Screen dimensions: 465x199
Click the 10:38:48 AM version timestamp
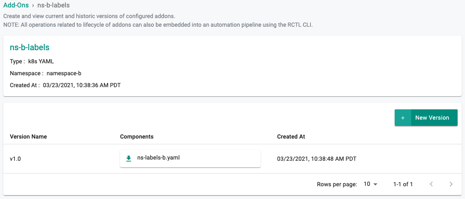(x=317, y=158)
